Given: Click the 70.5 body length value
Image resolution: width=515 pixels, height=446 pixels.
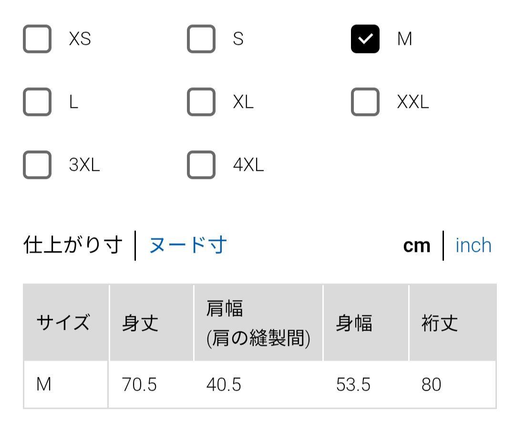Looking at the screenshot, I should (x=139, y=384).
